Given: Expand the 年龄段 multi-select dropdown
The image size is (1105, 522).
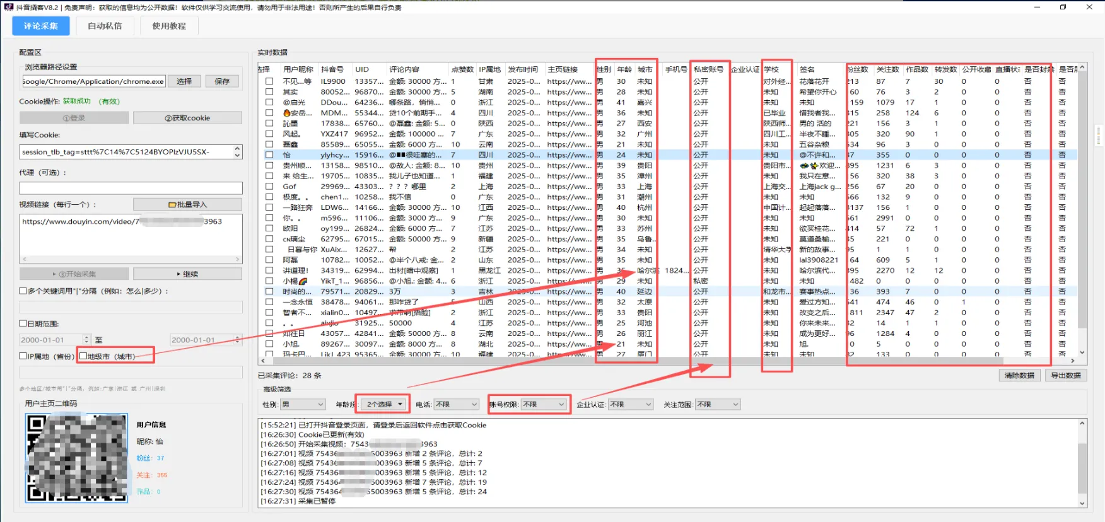Looking at the screenshot, I should pos(384,405).
